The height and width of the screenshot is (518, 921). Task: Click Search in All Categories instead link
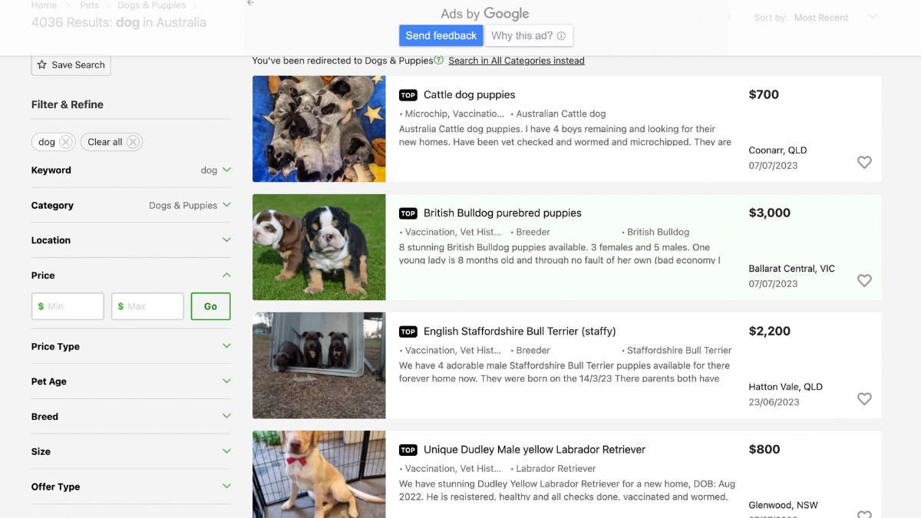tap(516, 61)
